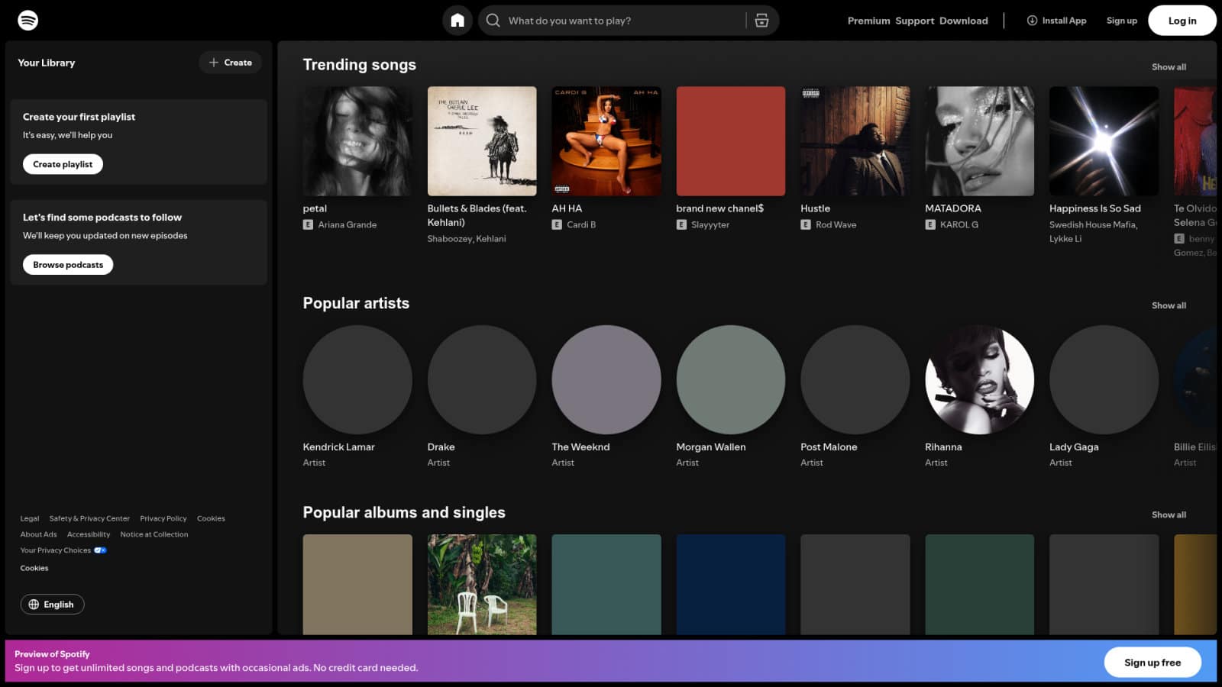1222x687 pixels.
Task: Open the English language selector
Action: click(52, 605)
